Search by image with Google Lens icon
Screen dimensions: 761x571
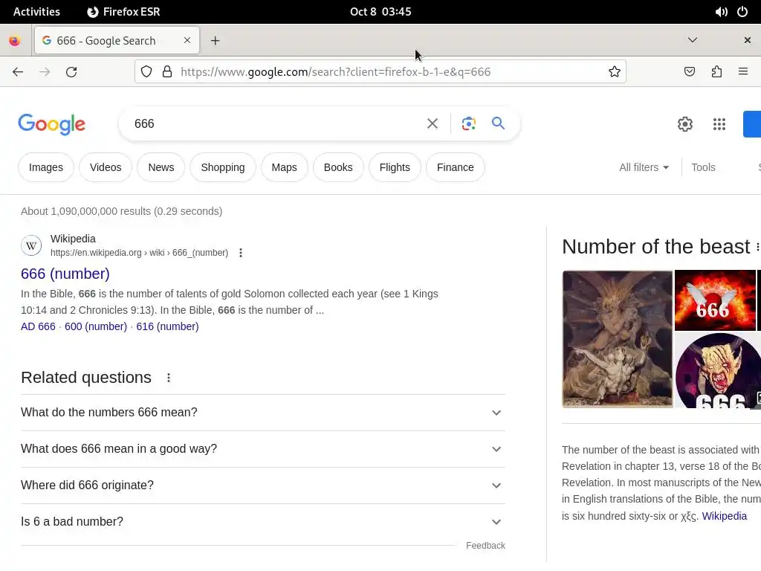468,124
